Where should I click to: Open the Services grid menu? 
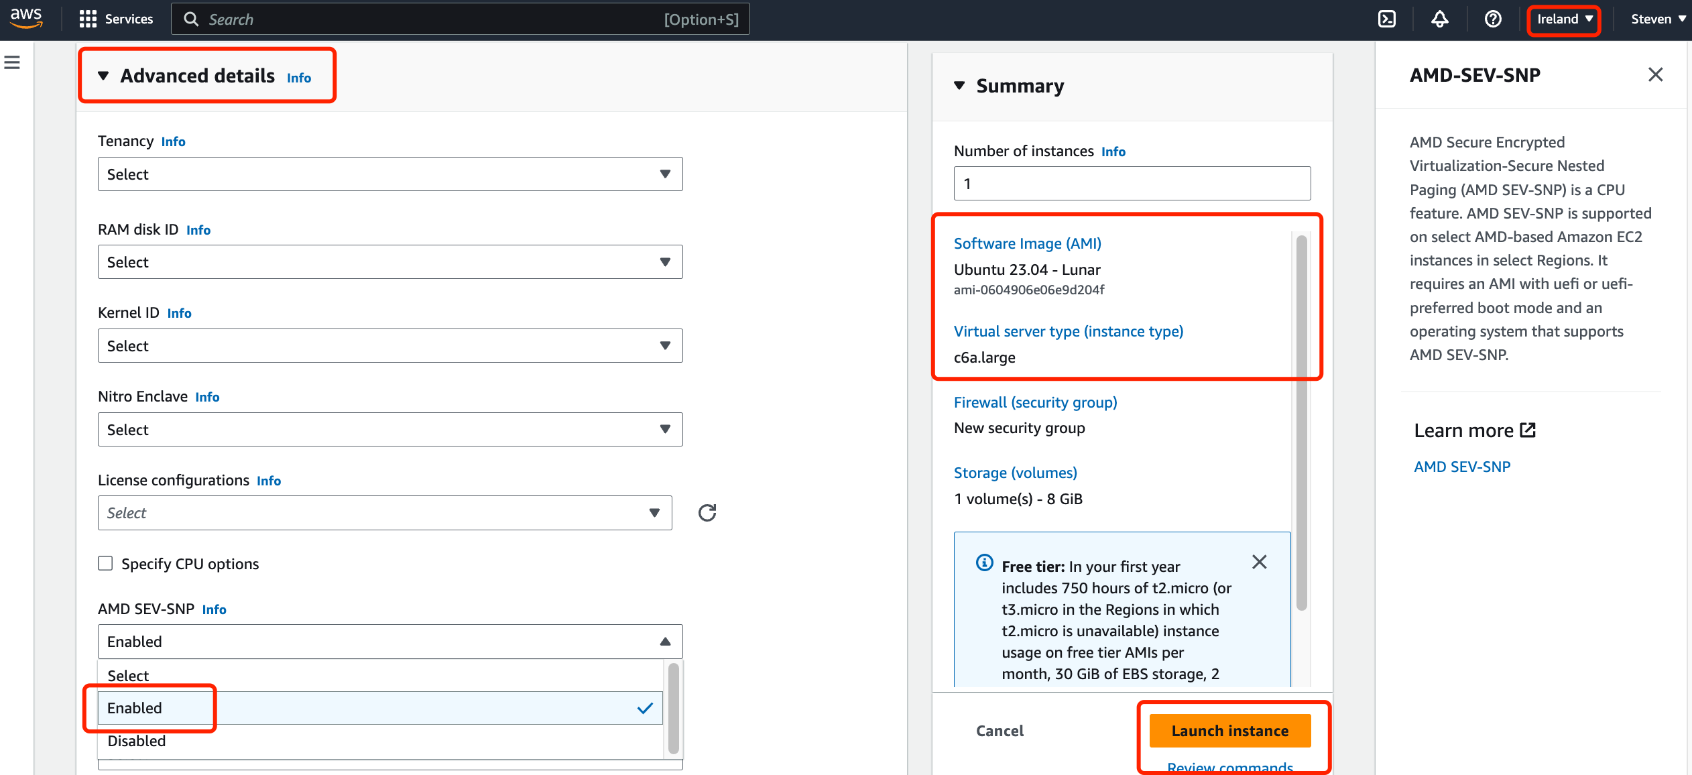pos(88,19)
